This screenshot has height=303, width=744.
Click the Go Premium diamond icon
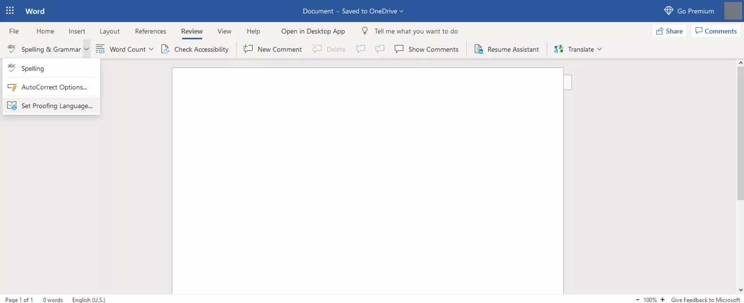(668, 11)
